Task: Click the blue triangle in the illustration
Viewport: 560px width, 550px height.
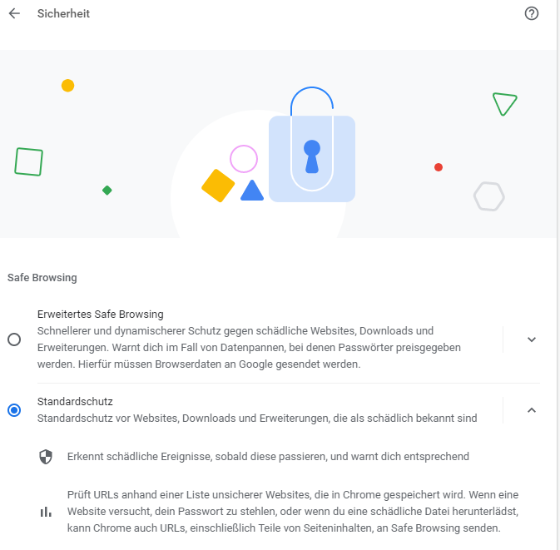Action: (x=252, y=191)
